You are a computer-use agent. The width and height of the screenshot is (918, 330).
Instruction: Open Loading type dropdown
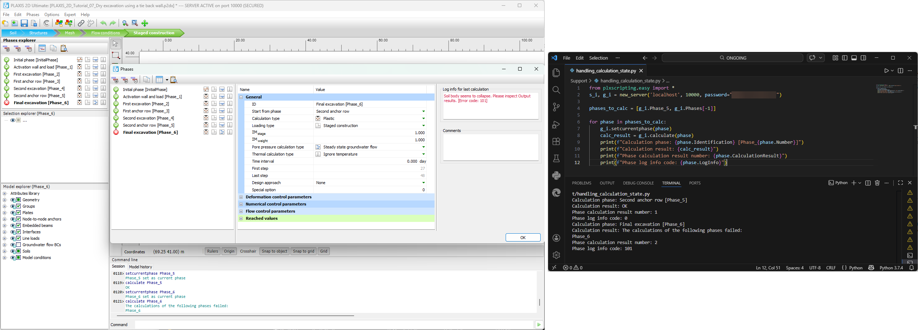point(423,126)
